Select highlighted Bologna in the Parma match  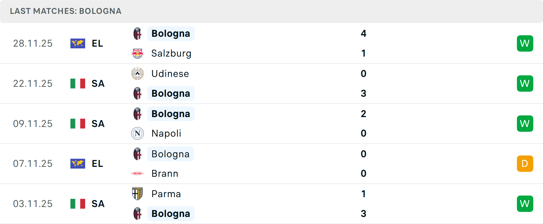click(x=171, y=214)
